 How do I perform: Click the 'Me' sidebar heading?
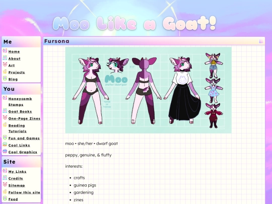pos(8,42)
